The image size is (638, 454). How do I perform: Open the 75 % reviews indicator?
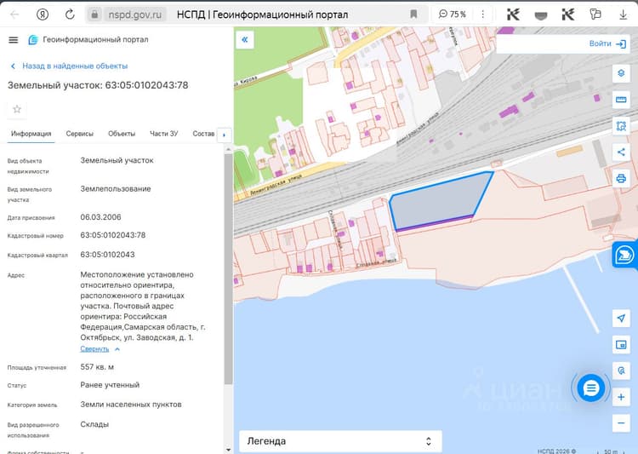click(452, 14)
